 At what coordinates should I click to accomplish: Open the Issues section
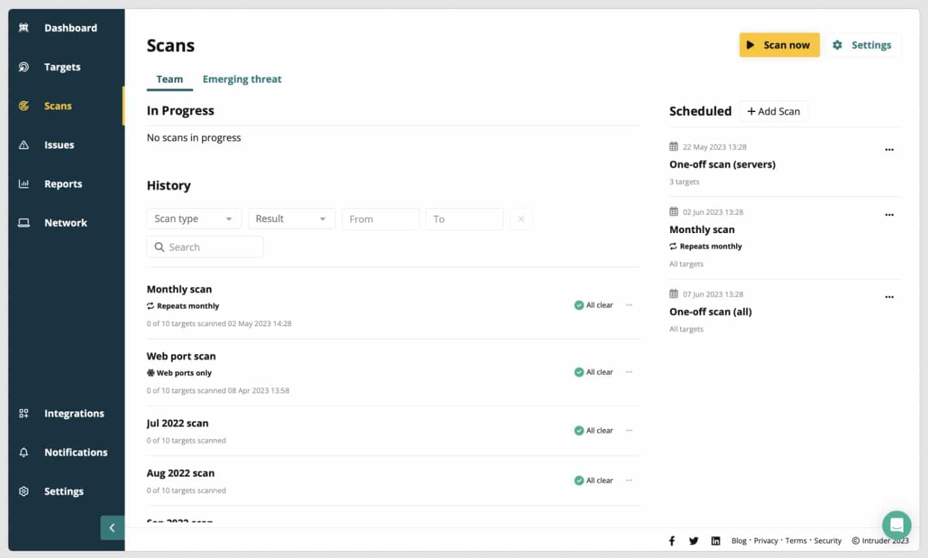pos(59,145)
